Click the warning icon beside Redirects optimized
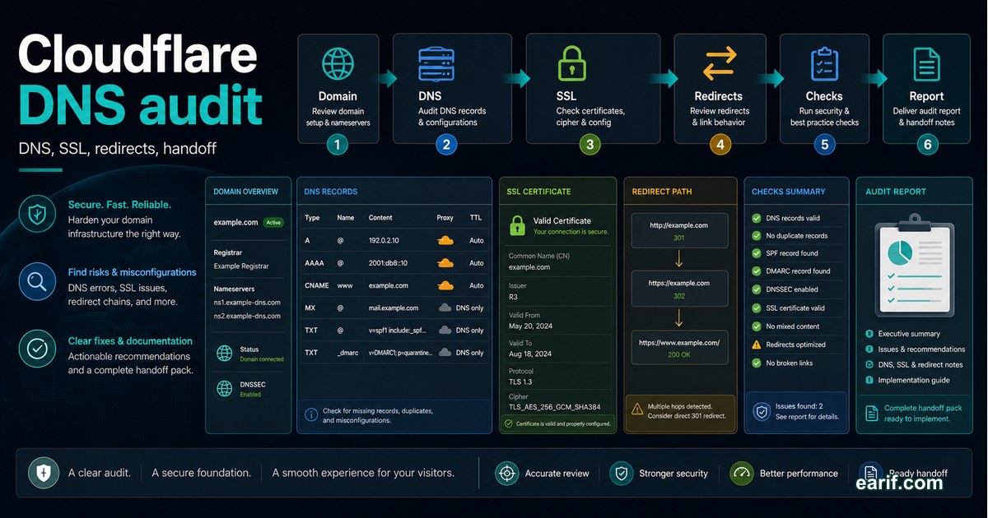The height and width of the screenshot is (518, 988). click(x=757, y=345)
